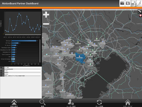Expand the advanced operations up-arrow menu
The image size is (142, 107).
[14, 102]
